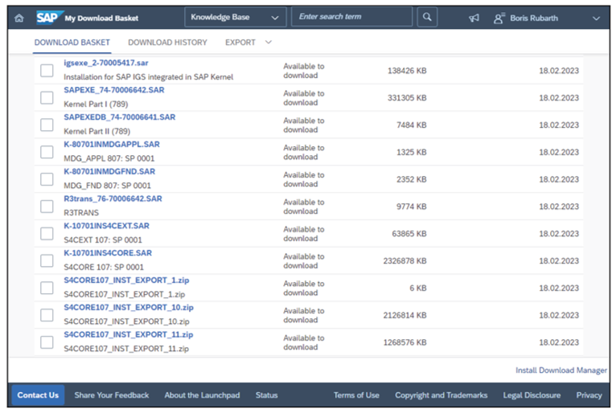Open K-10701INS4CEXT.SAR link
This screenshot has height=413, width=616.
106,226
